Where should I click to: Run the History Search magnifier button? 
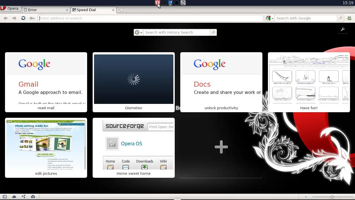tap(213, 32)
